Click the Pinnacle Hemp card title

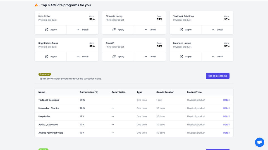114,16
